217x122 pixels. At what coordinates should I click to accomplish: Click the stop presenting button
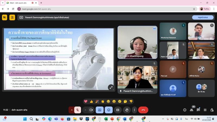(203, 17)
